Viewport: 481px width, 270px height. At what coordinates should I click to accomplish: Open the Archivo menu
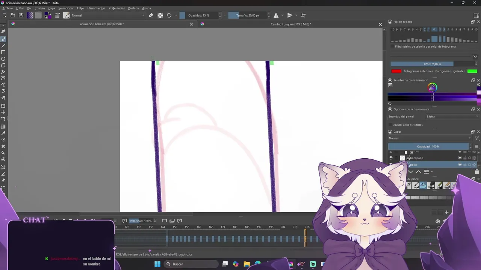click(8, 8)
